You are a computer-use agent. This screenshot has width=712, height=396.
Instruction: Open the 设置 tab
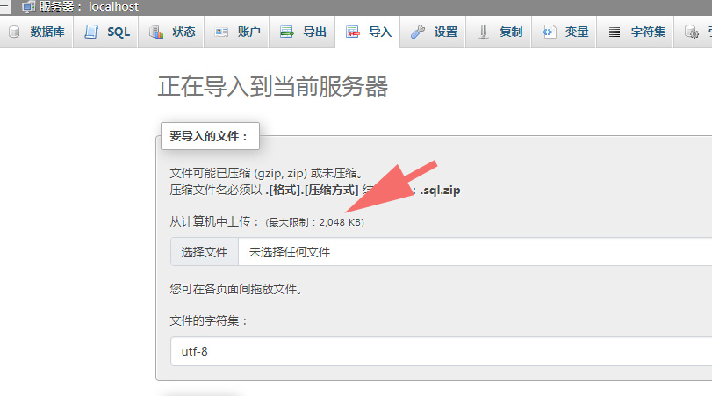point(433,32)
